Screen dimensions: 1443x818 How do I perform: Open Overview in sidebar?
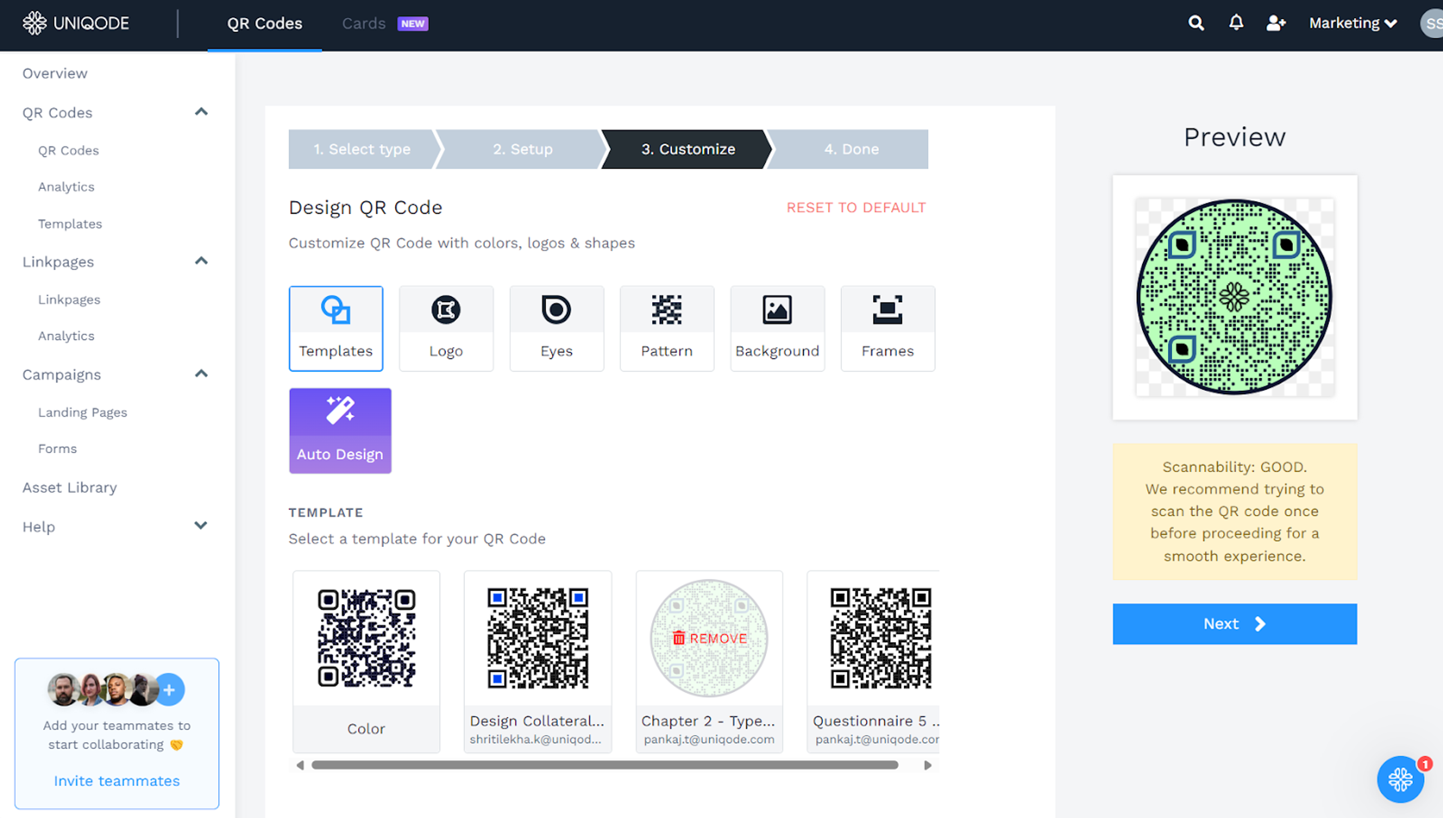55,74
